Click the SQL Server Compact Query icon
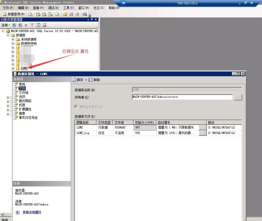Screen dimensions: 262x221 tap(57, 14)
